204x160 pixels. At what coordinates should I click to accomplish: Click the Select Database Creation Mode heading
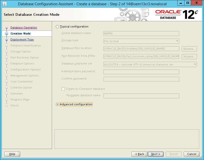tap(31, 14)
